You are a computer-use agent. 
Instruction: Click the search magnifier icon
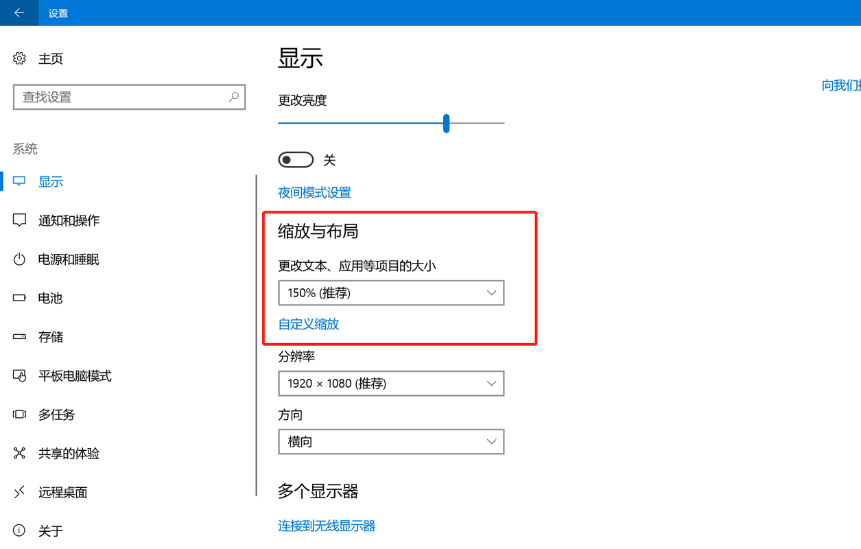point(234,97)
